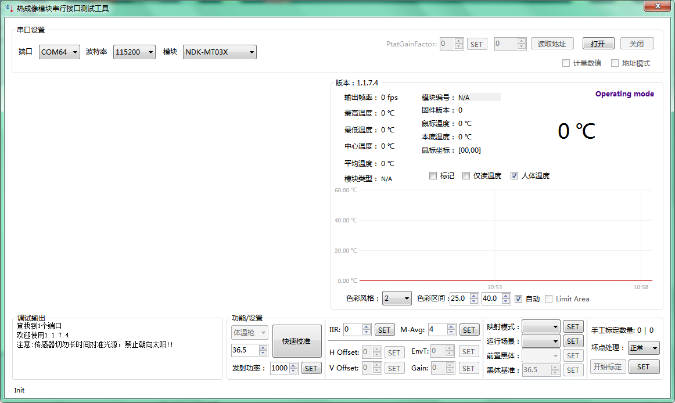Uncheck the 自动 checkbox
This screenshot has height=403, width=675.
518,299
